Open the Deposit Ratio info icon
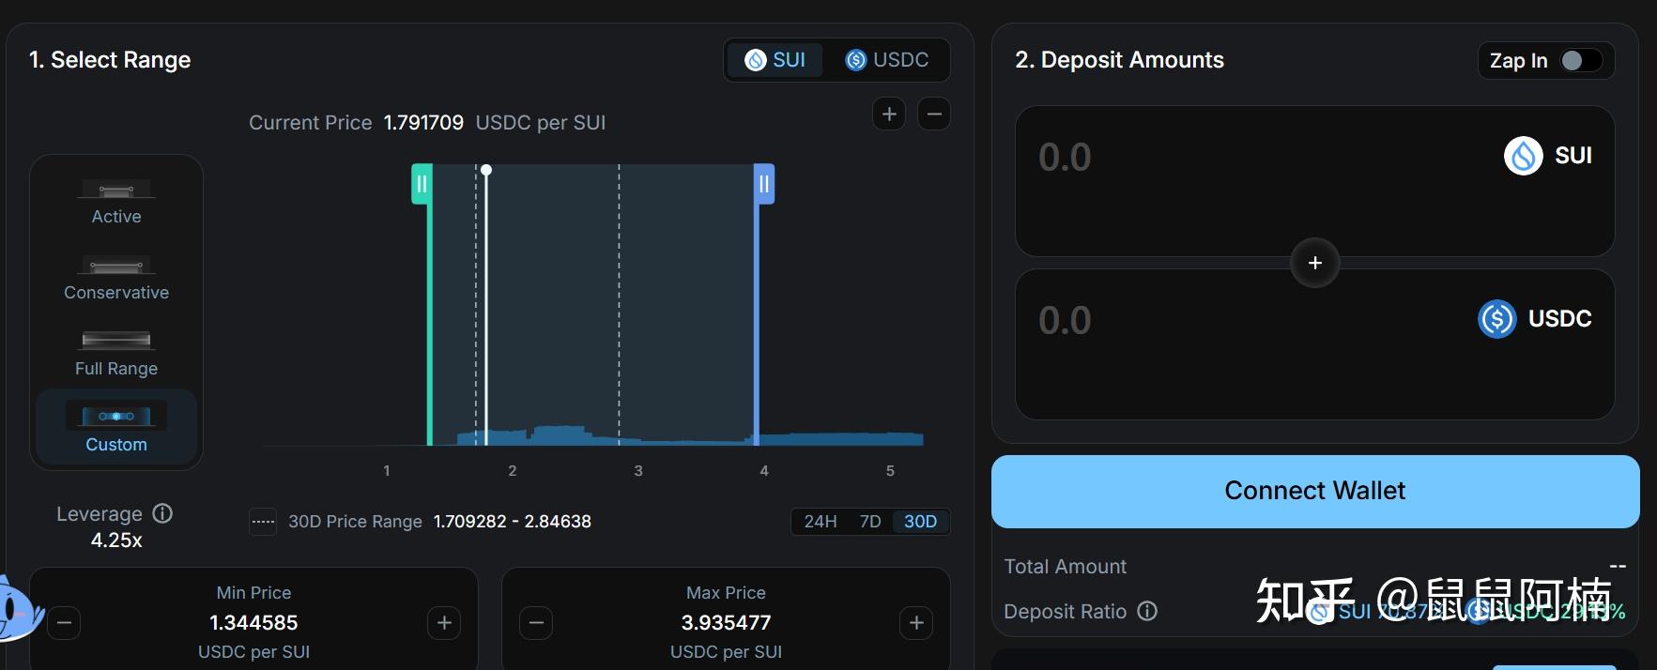1657x670 pixels. pos(1147,611)
